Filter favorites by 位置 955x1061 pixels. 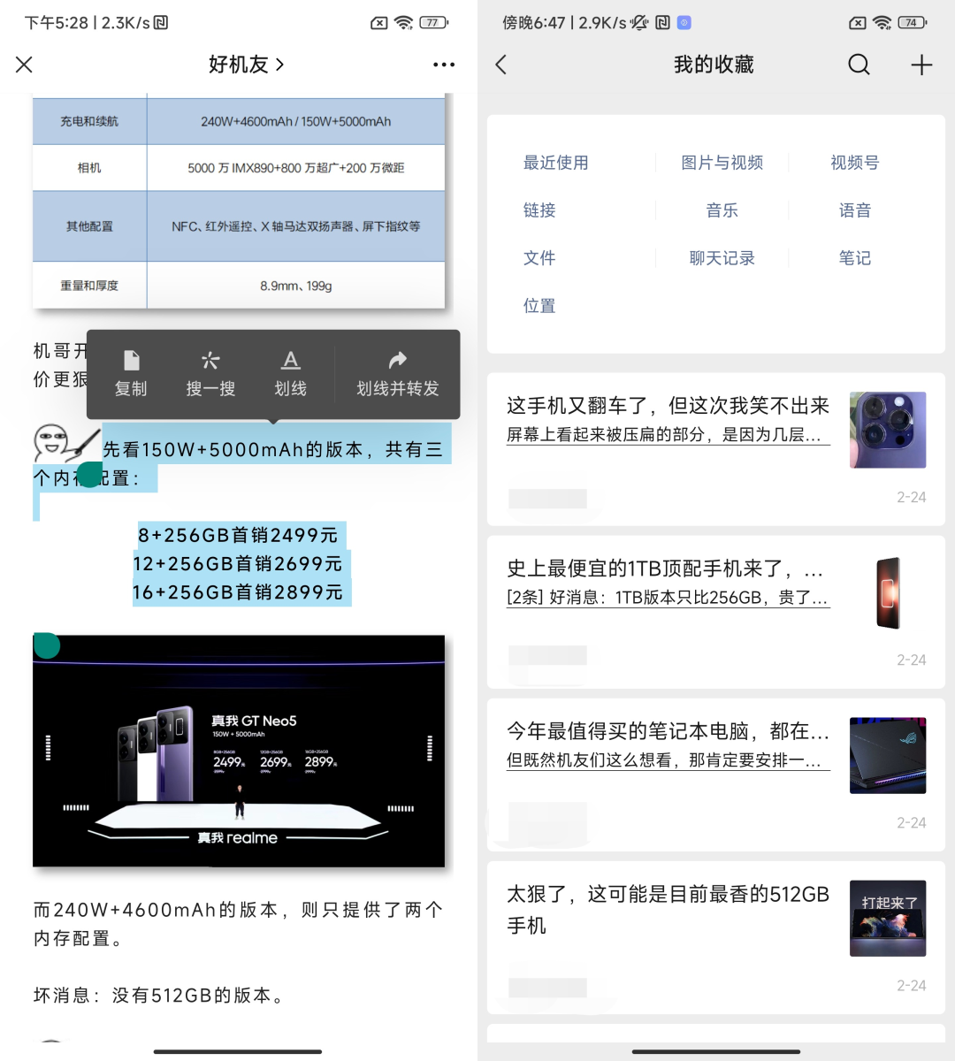[539, 306]
